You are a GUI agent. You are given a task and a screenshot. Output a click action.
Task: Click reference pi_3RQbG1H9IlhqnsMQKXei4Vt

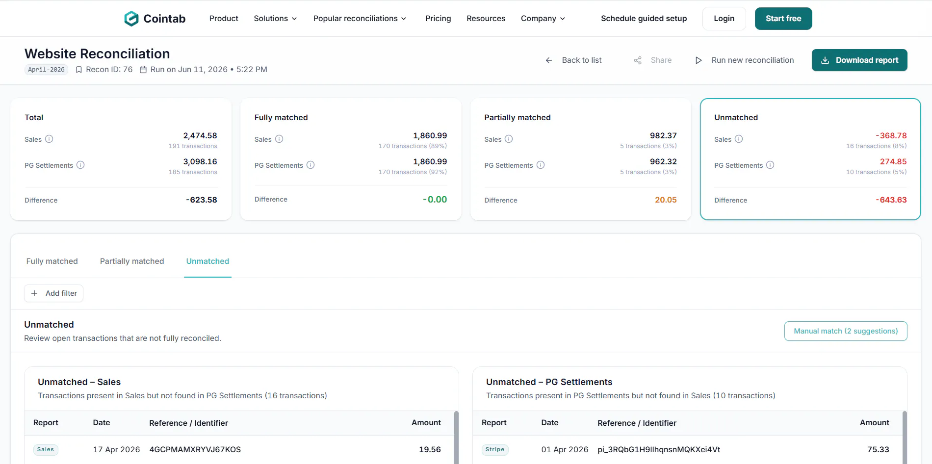659,450
